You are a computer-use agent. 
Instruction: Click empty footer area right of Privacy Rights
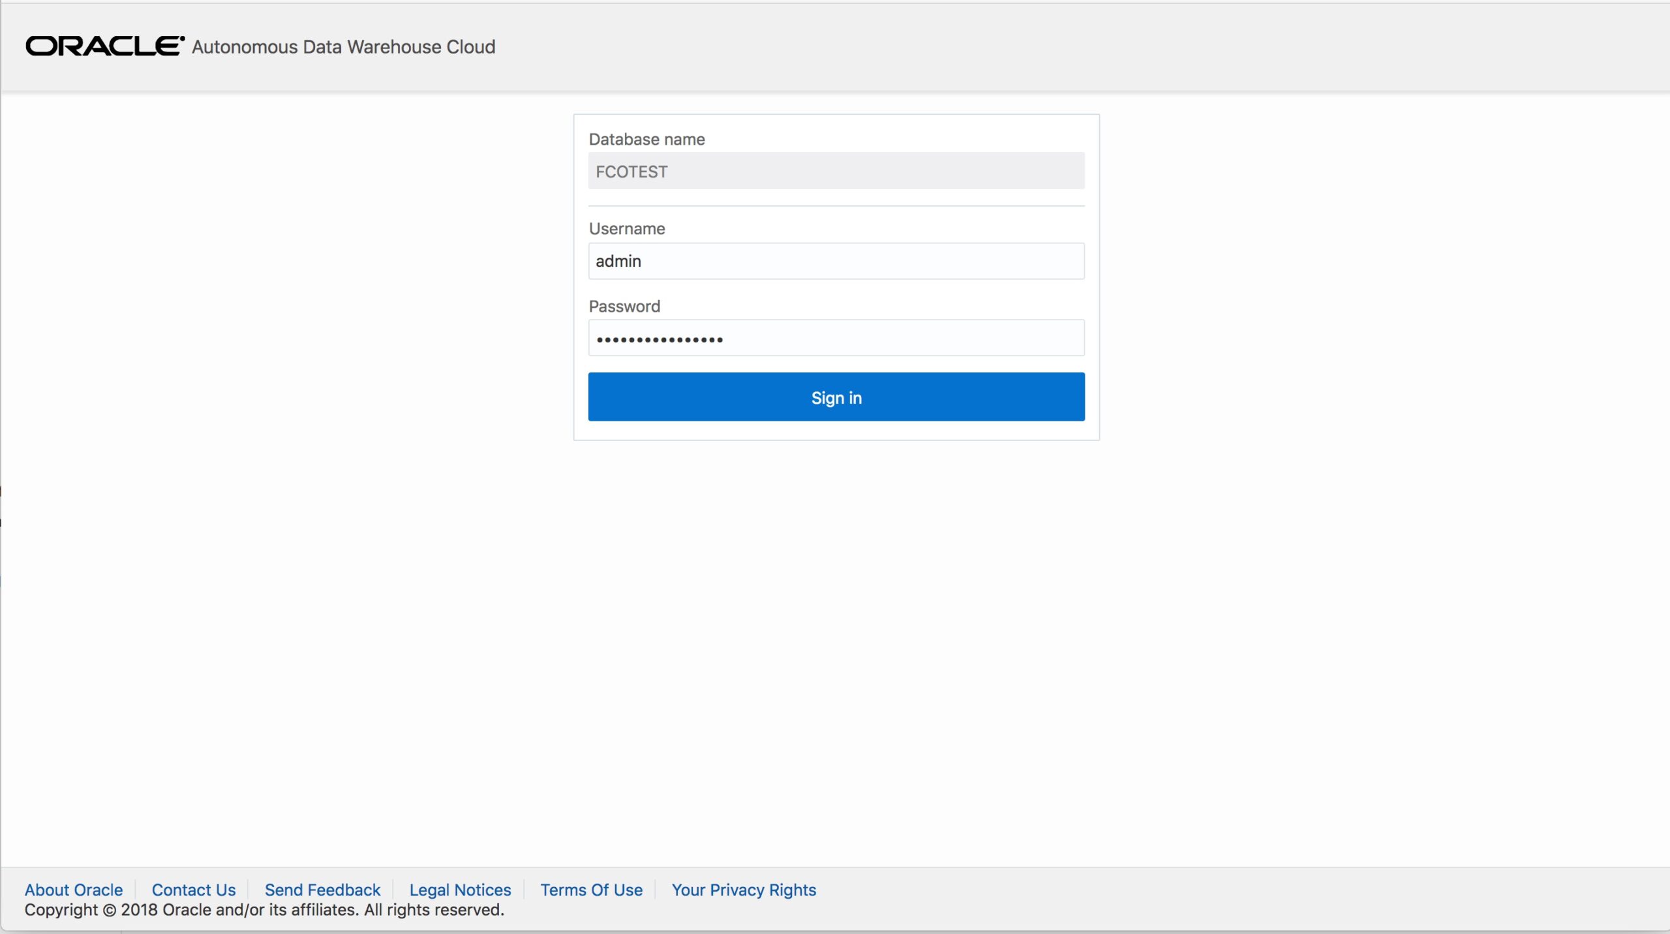click(1239, 899)
